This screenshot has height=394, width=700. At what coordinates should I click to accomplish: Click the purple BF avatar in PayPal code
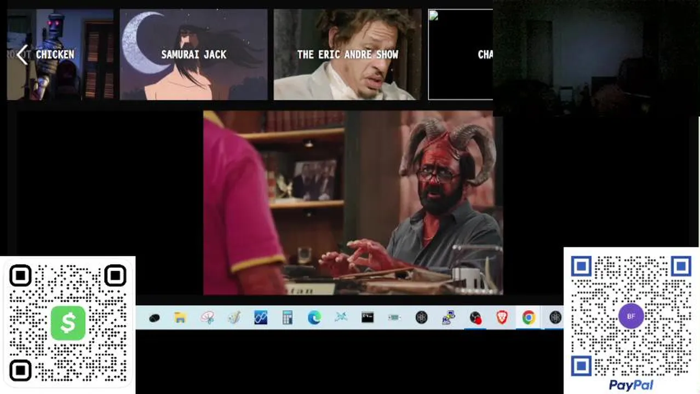(x=631, y=316)
